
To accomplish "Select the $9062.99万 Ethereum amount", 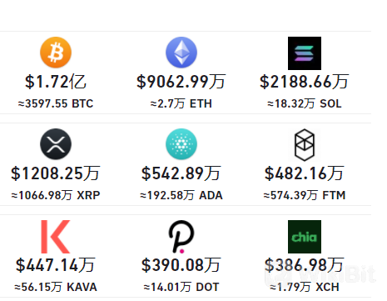I will click(x=181, y=82).
